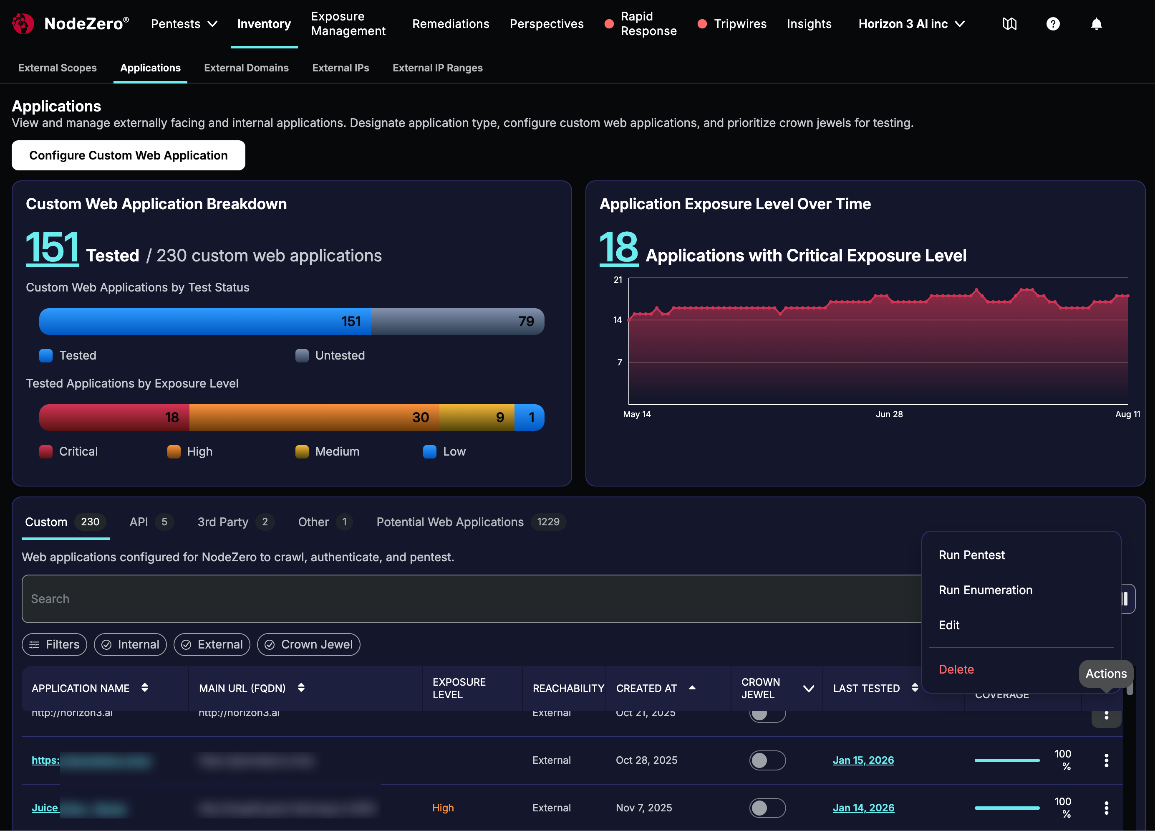This screenshot has width=1155, height=831.
Task: Open the Jan 14, 2026 last tested link
Action: [863, 808]
